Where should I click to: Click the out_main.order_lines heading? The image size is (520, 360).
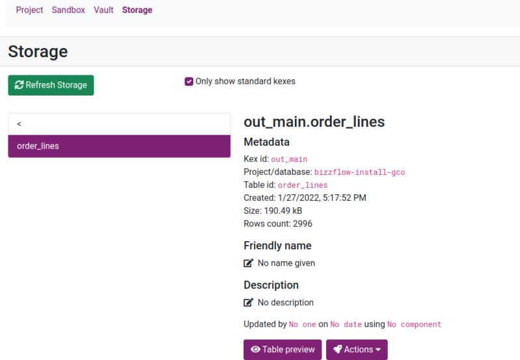click(314, 122)
